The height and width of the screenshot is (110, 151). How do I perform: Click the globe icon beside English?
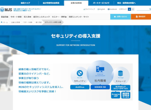click(x=98, y=9)
